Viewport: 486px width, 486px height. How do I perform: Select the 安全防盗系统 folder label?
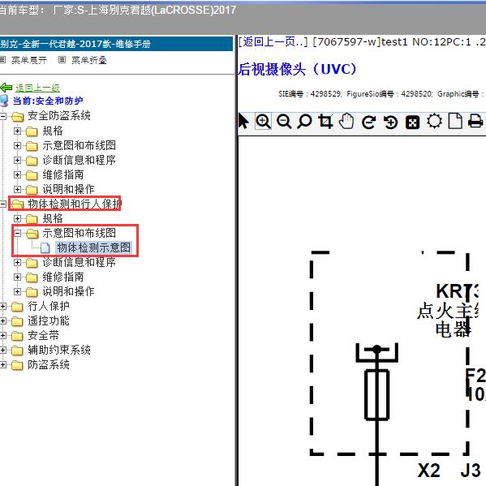point(59,116)
